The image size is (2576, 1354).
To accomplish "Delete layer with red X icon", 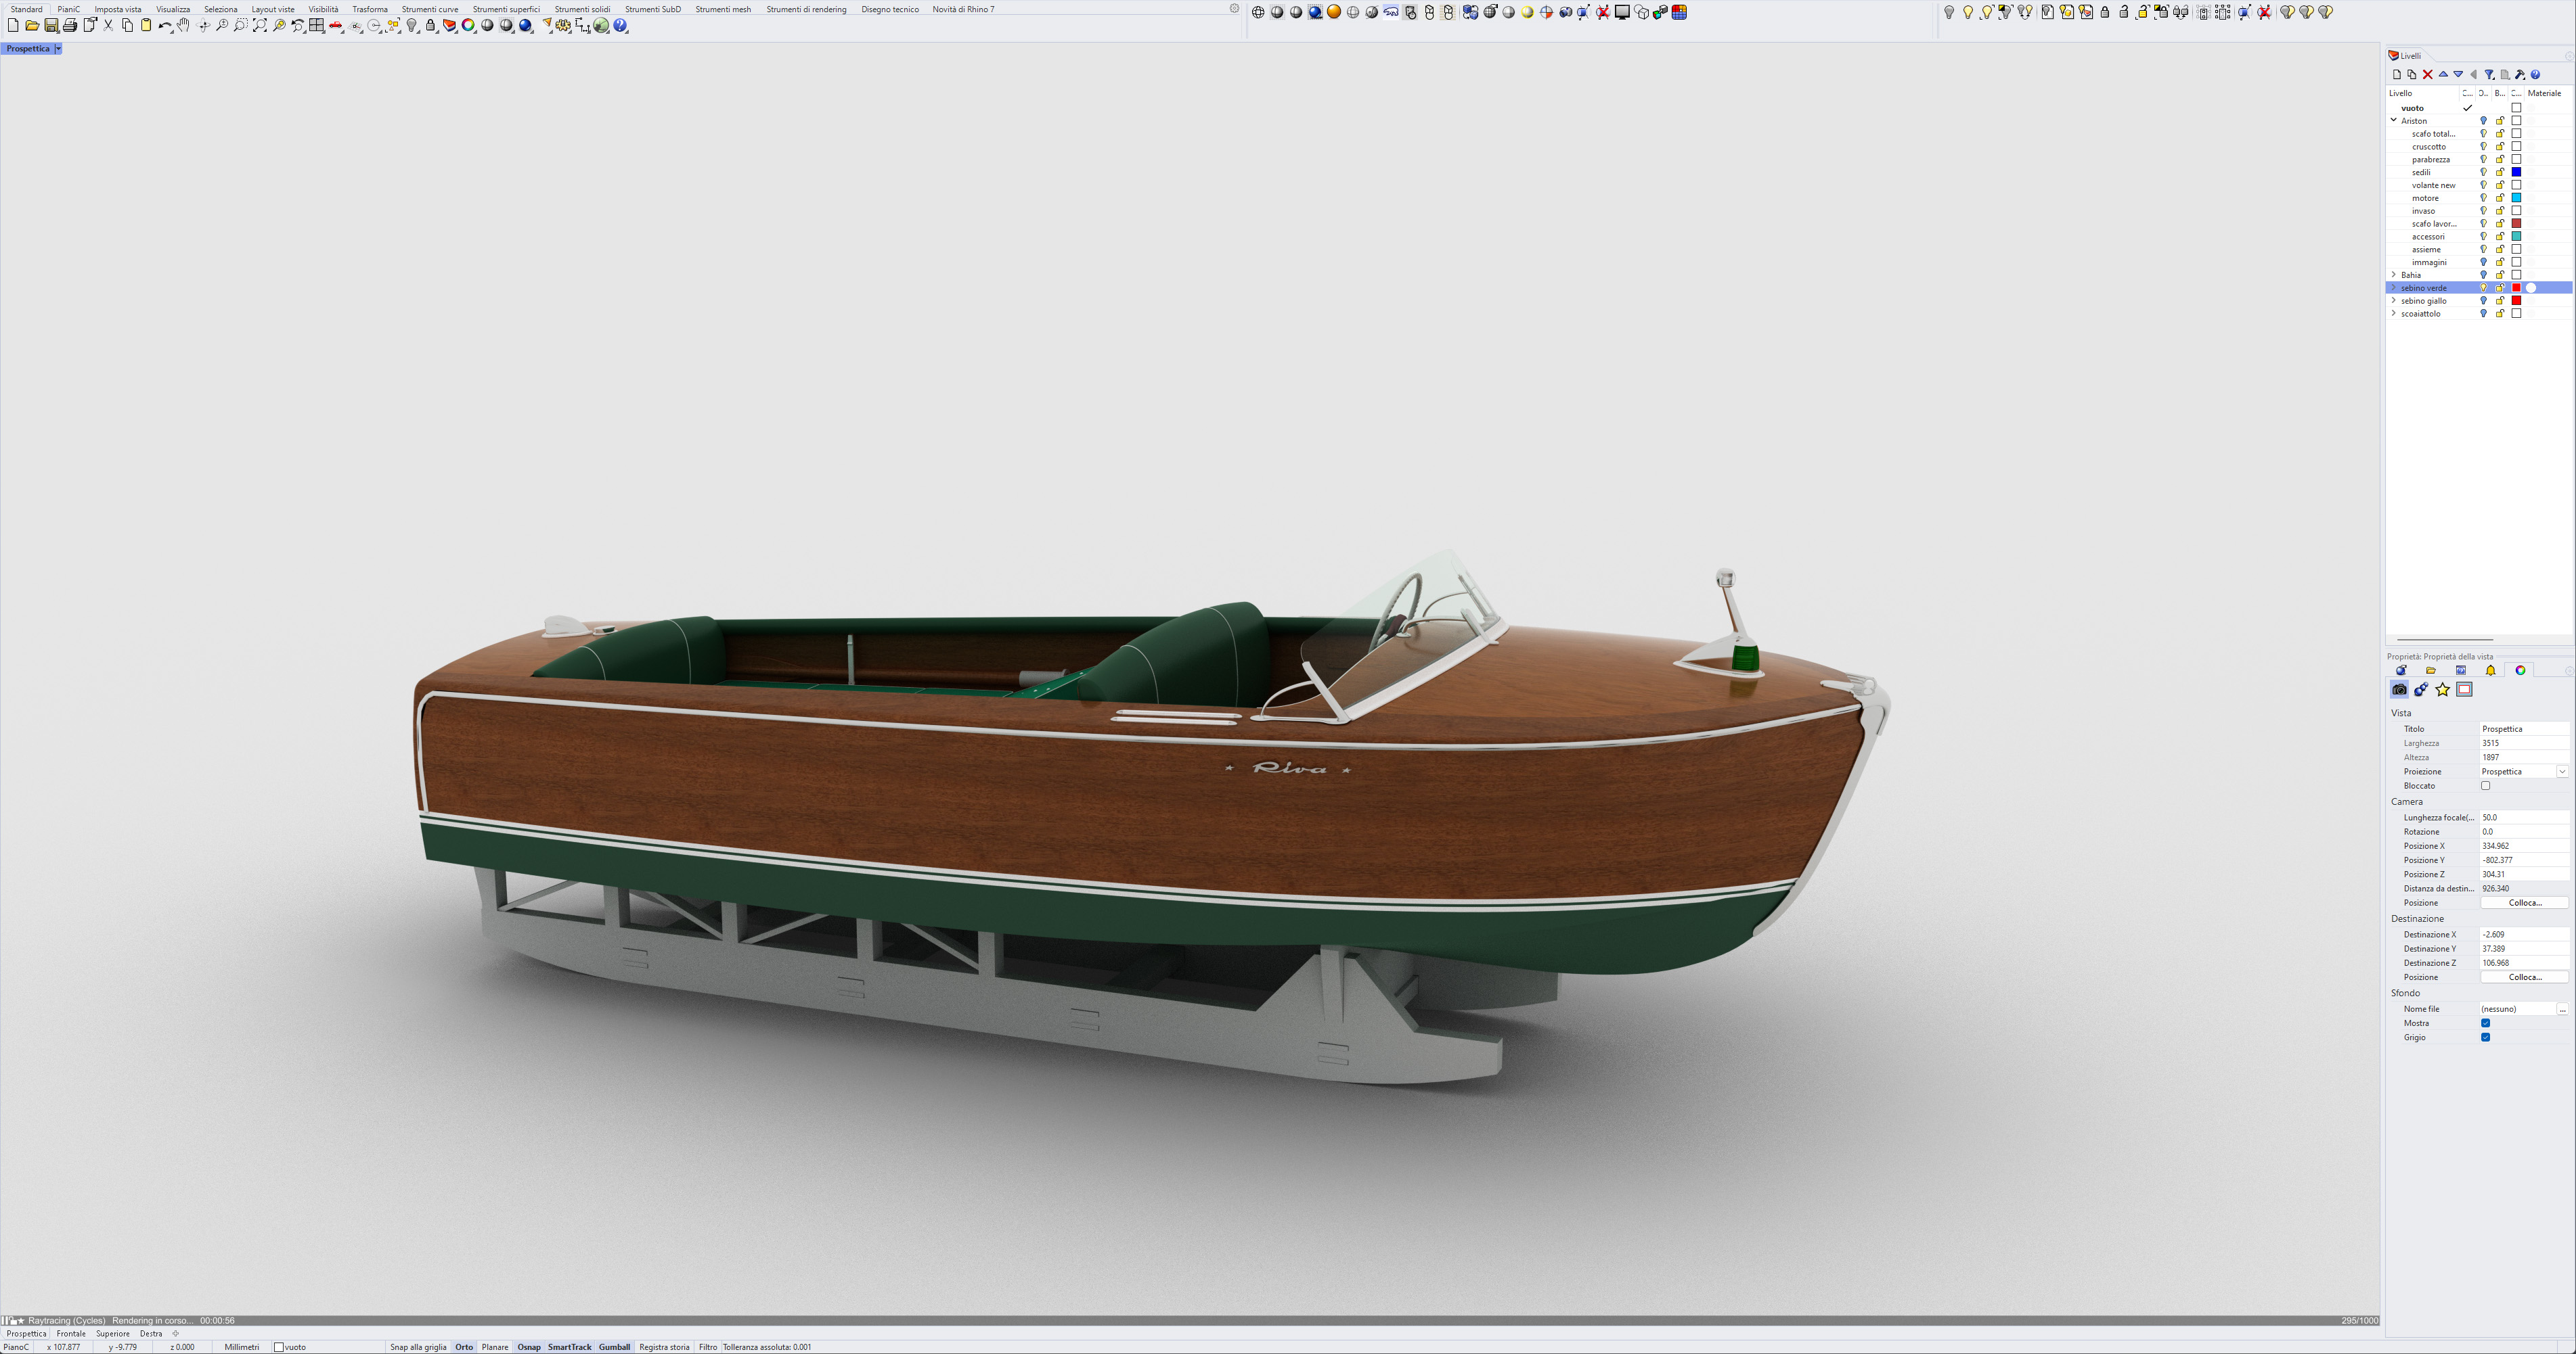I will 2427,75.
